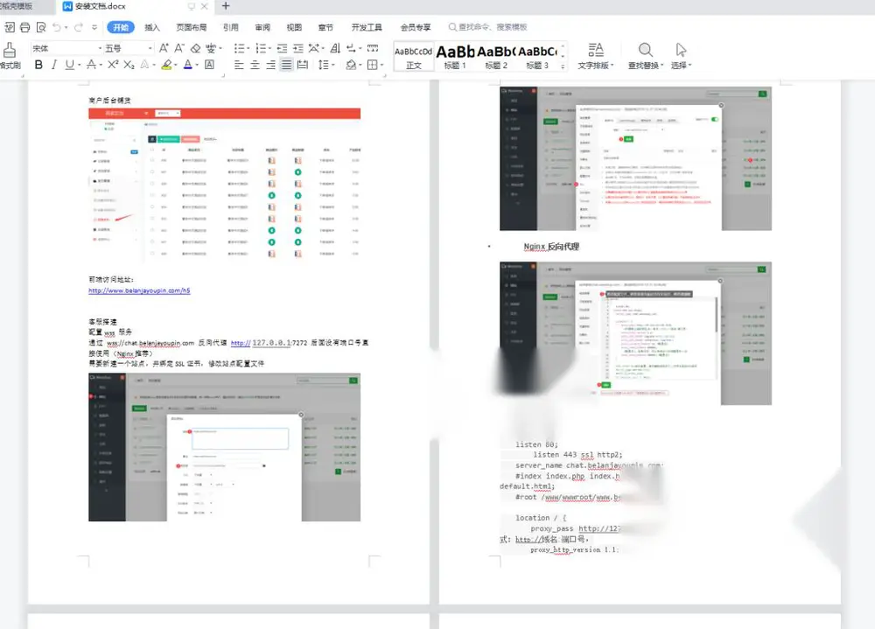The height and width of the screenshot is (629, 875).
Task: Center align the paragraph
Action: point(255,65)
